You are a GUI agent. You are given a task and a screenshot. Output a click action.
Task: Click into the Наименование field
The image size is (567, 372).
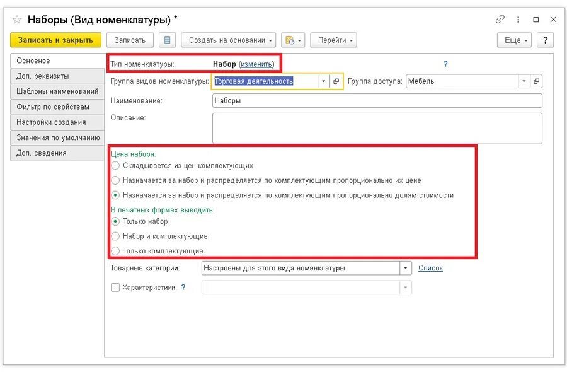click(377, 101)
